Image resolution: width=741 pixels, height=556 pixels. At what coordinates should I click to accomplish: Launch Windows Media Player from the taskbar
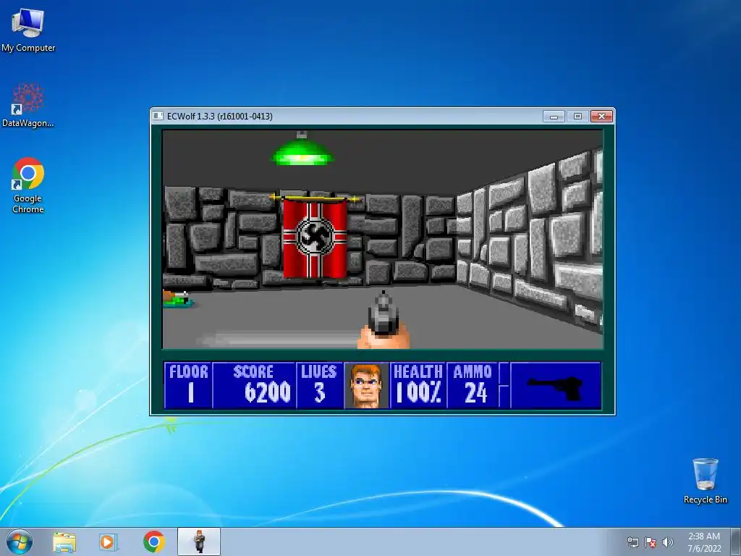109,542
